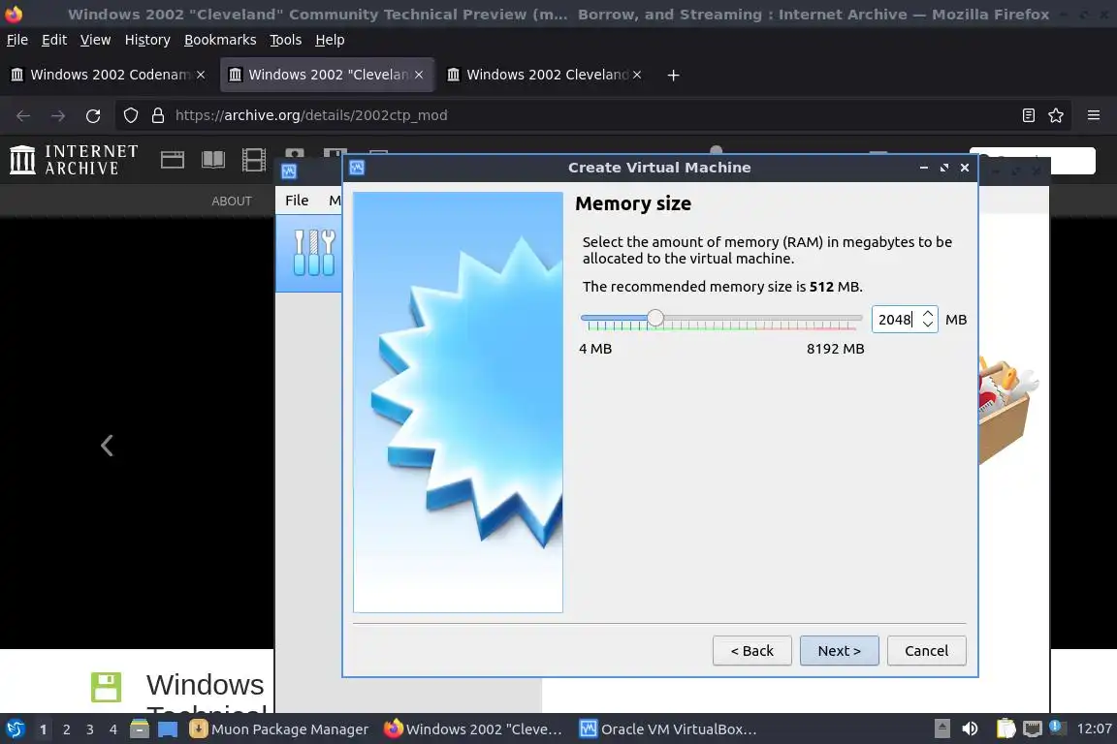Increase memory size with the spinbox up arrow
The height and width of the screenshot is (744, 1117).
928,313
